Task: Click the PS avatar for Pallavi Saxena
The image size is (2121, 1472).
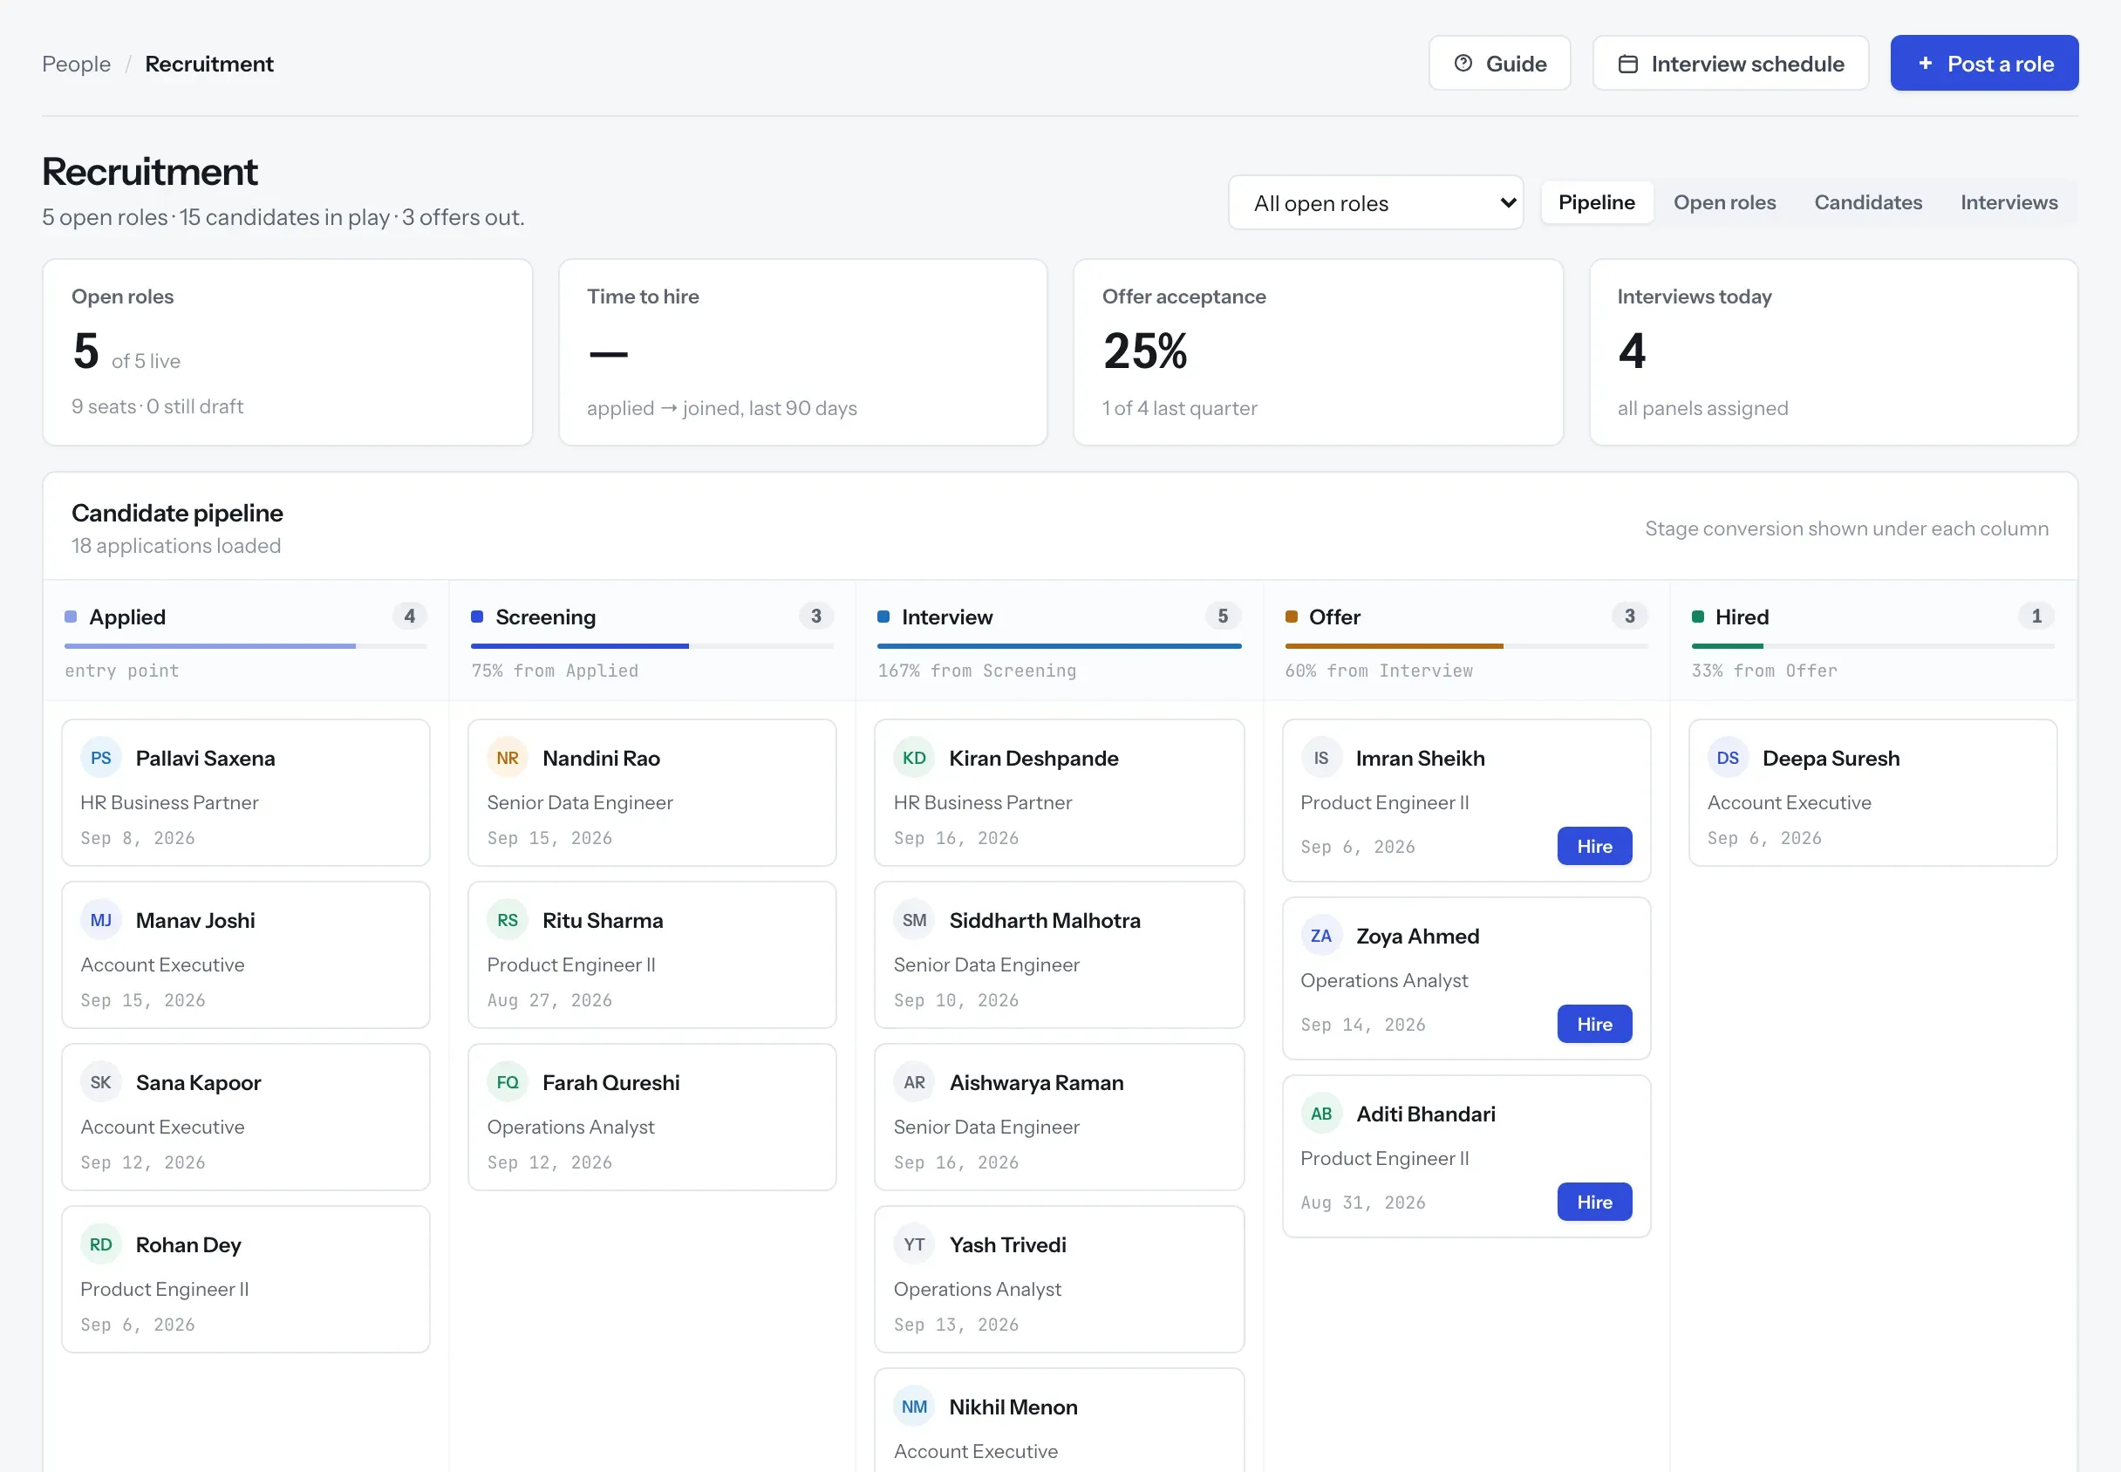Action: [x=100, y=758]
